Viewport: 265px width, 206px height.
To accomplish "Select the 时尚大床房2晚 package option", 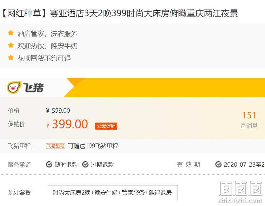I will [112, 193].
